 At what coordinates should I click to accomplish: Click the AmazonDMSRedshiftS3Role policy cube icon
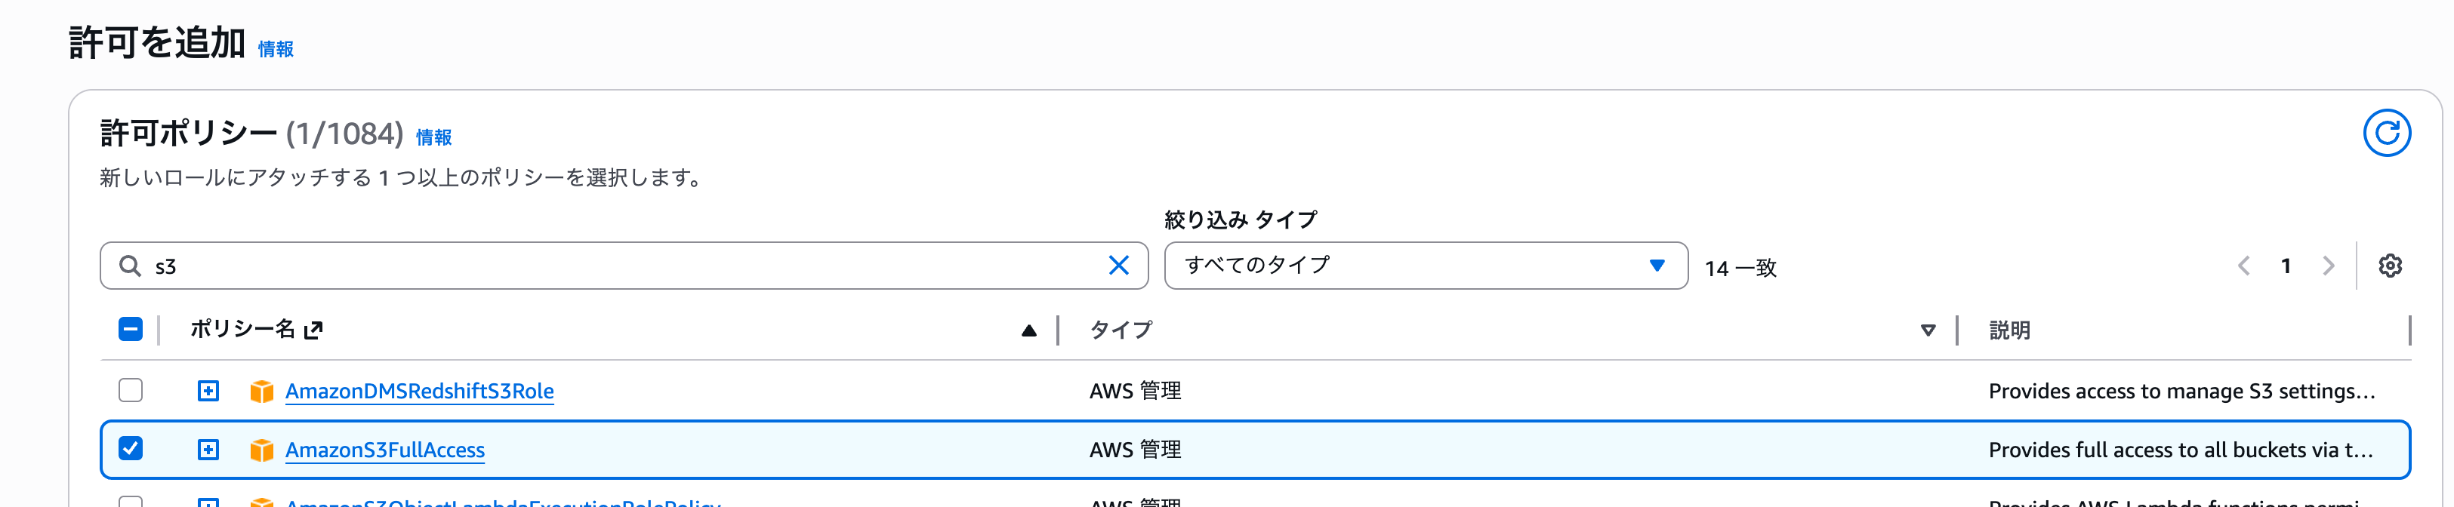261,391
